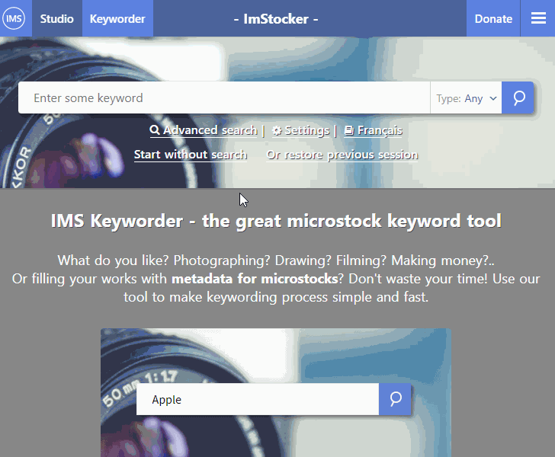Click the ImStocker title in header

pyautogui.click(x=276, y=19)
